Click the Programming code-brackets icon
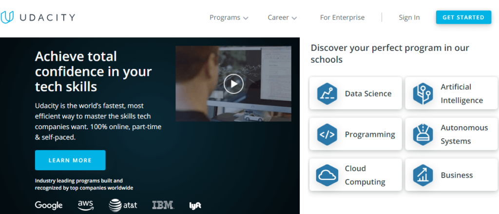The height and width of the screenshot is (214, 499). (327, 134)
